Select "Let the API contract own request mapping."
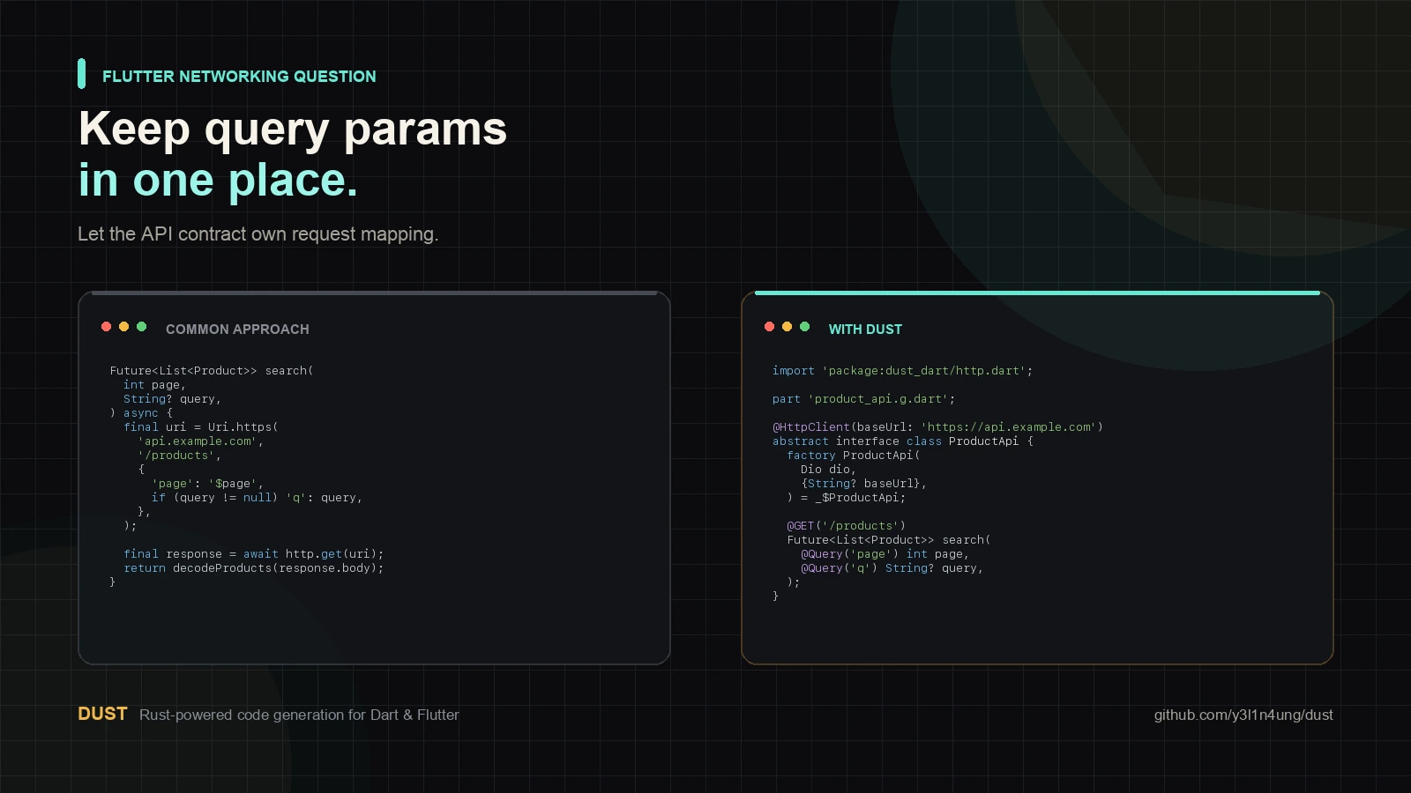Image resolution: width=1411 pixels, height=793 pixels. pos(258,234)
